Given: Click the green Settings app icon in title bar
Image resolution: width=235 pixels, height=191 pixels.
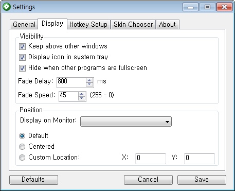Looking at the screenshot, I should pyautogui.click(x=7, y=7).
